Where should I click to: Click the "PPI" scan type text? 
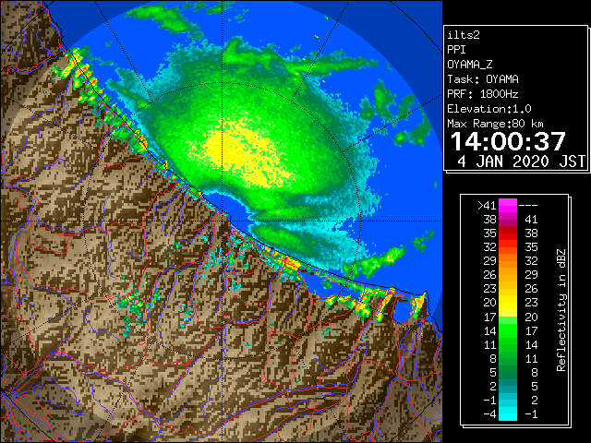(456, 50)
